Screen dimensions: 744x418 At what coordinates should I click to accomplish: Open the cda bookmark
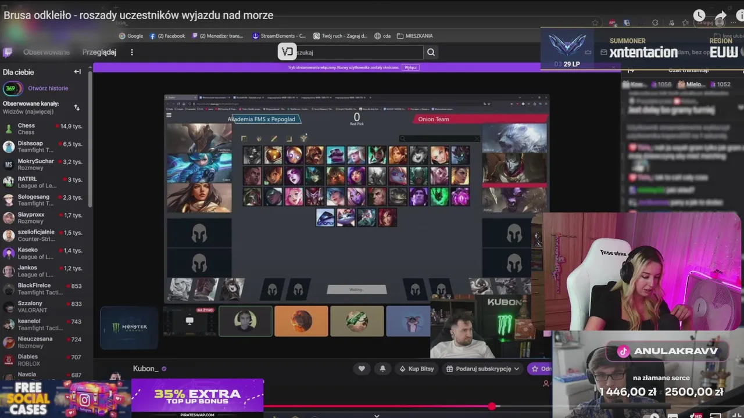pyautogui.click(x=382, y=36)
